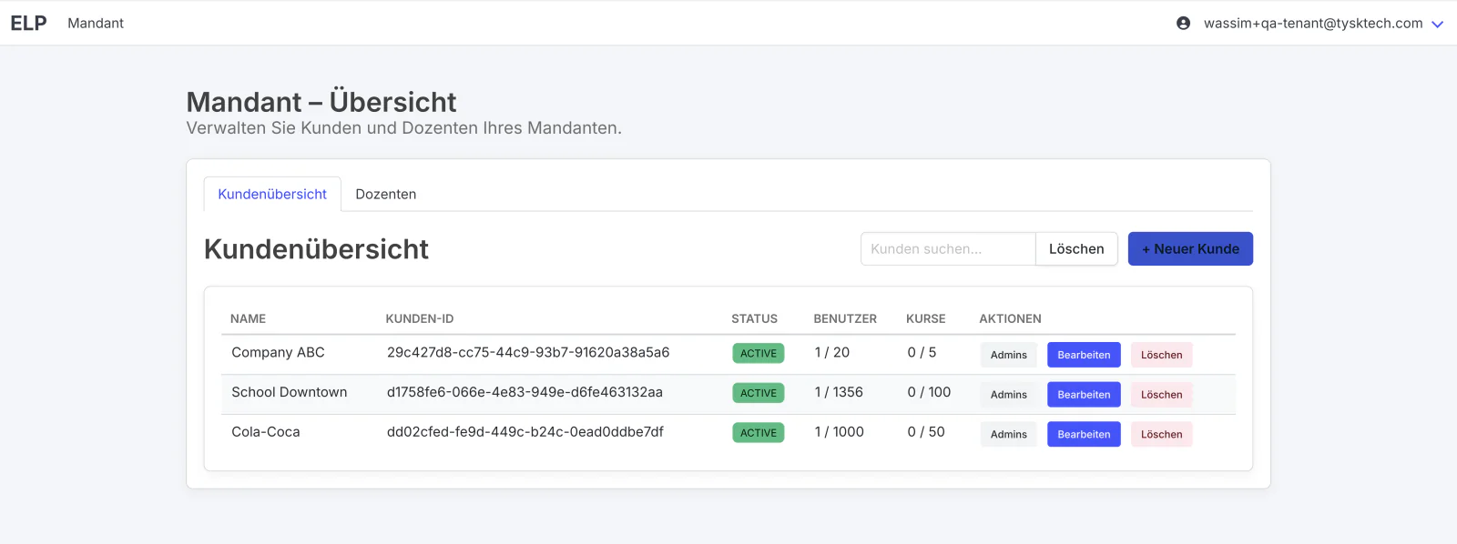1457x544 pixels.
Task: Click customer ID dd02cfed-fe9d-449c-b24c-0ead0ddbe7df
Action: (x=525, y=432)
